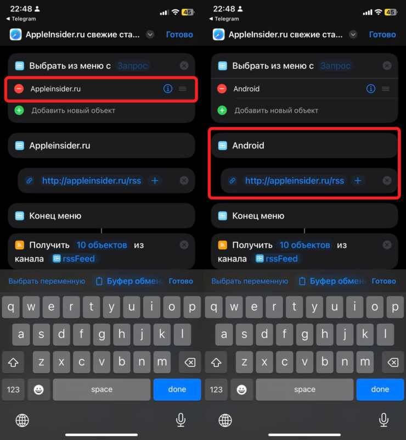
Task: Switch to 123 numeric keyboard on left
Action: (x=13, y=389)
